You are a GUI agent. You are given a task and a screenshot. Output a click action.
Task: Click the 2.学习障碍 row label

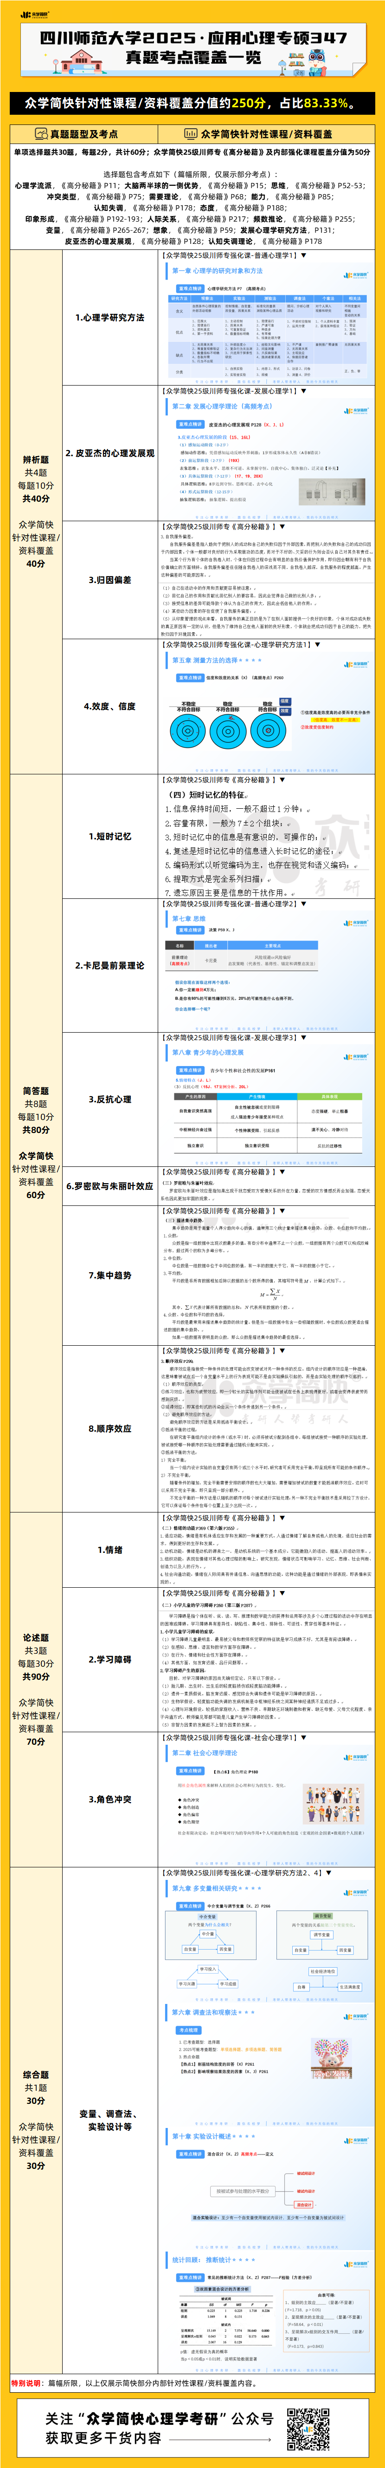110,1659
